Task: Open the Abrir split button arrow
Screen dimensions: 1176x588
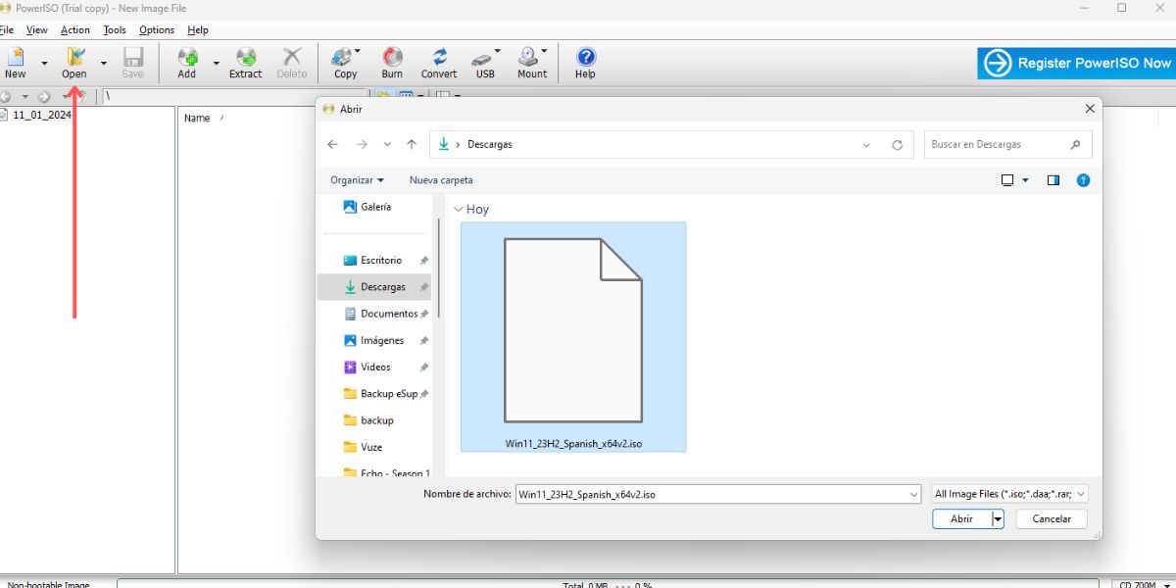Action: [x=998, y=519]
